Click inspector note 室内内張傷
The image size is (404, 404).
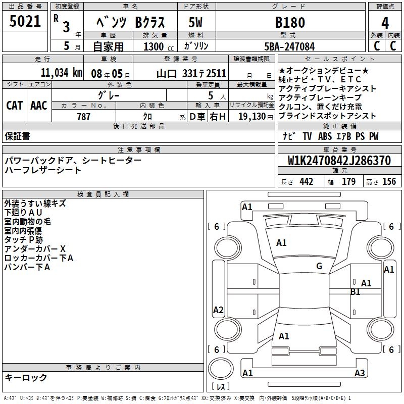(x=23, y=231)
